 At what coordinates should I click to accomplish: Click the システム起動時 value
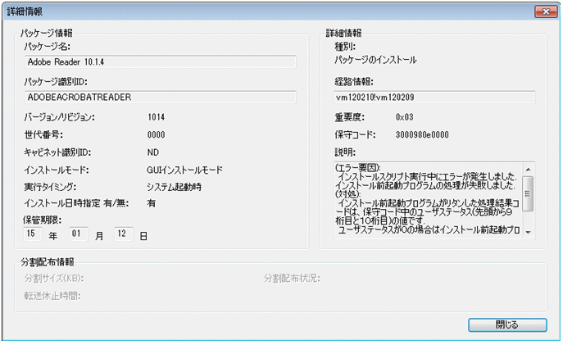174,187
